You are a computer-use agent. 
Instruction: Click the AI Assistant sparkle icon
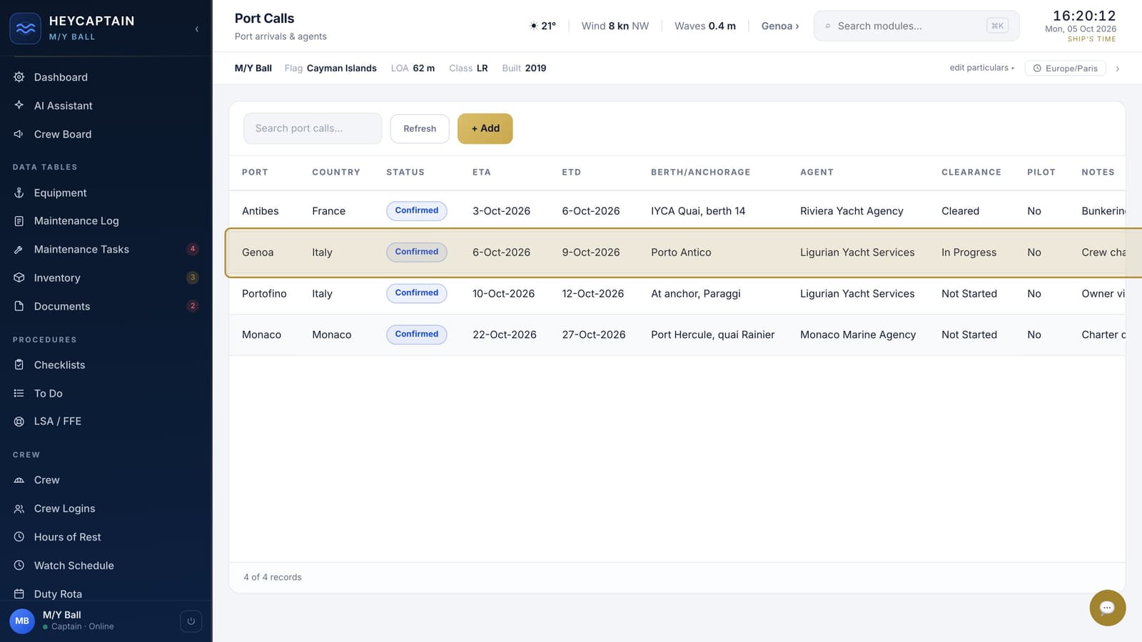19,105
